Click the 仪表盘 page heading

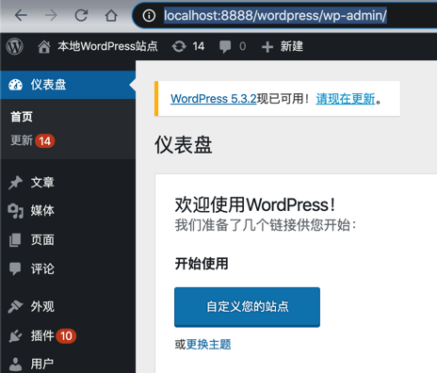[184, 145]
